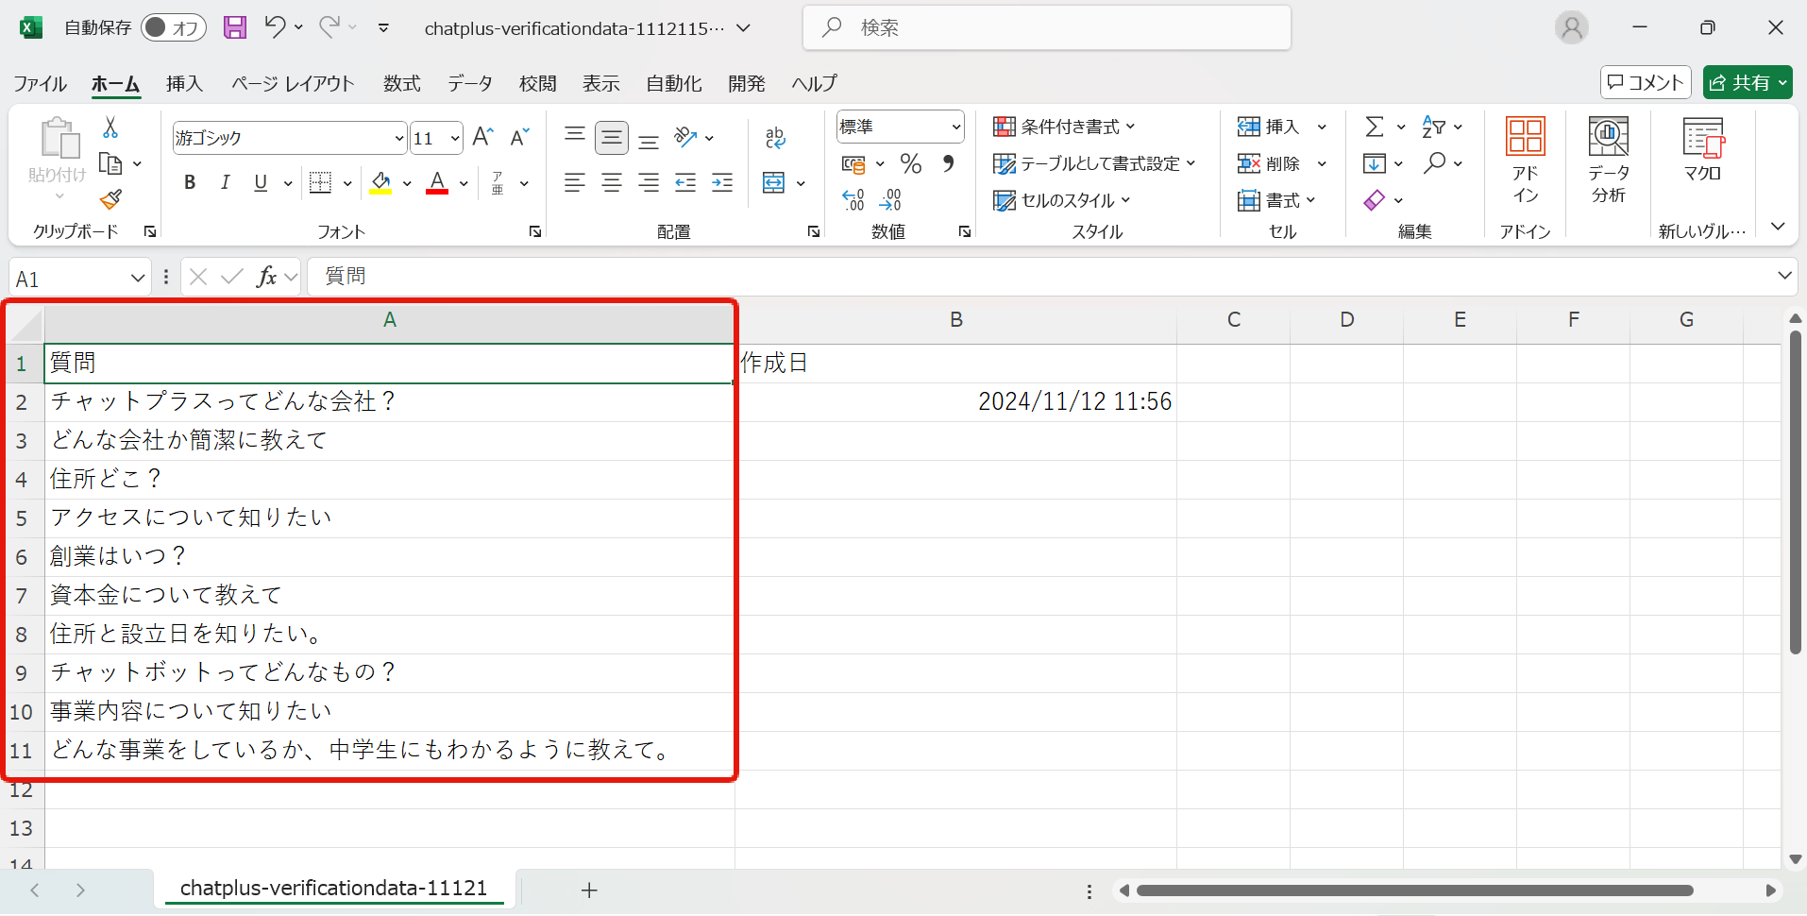Add a new sheet with plus button
The height and width of the screenshot is (916, 1807).
589,890
